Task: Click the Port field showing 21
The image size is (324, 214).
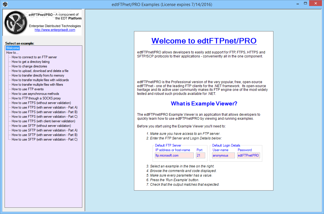Action: tap(201, 155)
